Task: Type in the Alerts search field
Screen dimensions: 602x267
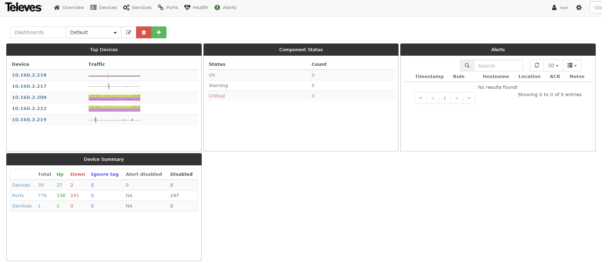Action: pos(498,65)
